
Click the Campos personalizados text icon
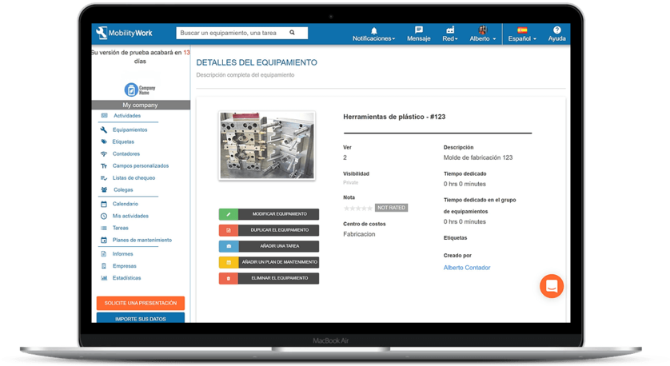pyautogui.click(x=104, y=165)
